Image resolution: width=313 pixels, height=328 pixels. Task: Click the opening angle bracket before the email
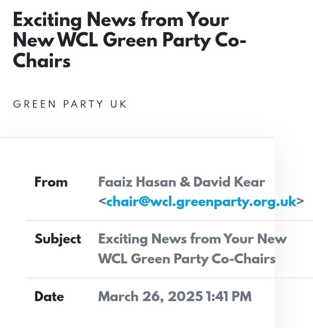click(x=102, y=201)
